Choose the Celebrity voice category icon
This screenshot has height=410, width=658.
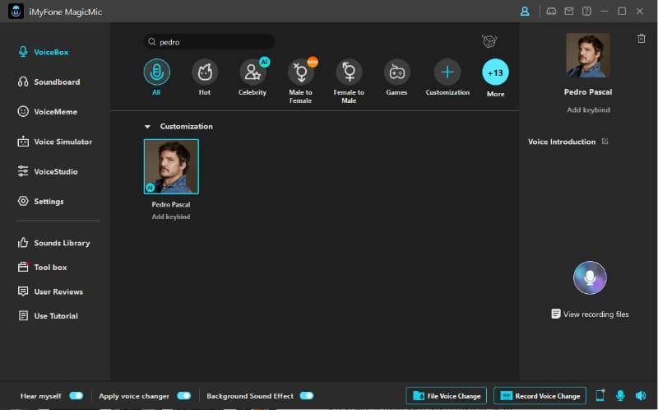253,72
